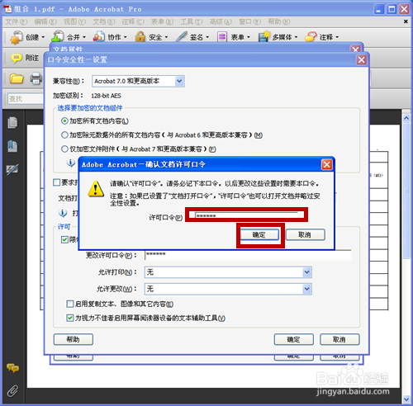Open the Document (文档) menu
Image resolution: width=413 pixels, height=406 pixels.
[104, 21]
